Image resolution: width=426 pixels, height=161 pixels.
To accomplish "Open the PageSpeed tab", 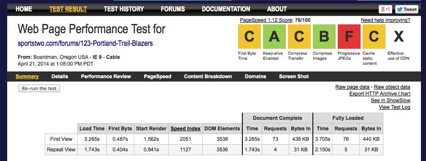I will [x=157, y=77].
